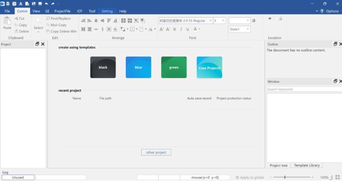Expand the Select tool dropdown arrow
Screen dimensions: 342x181
click(38, 32)
